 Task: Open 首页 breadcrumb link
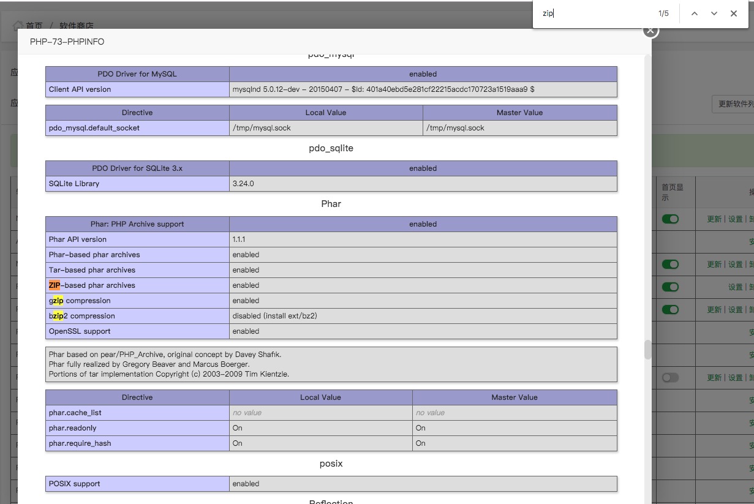click(34, 26)
